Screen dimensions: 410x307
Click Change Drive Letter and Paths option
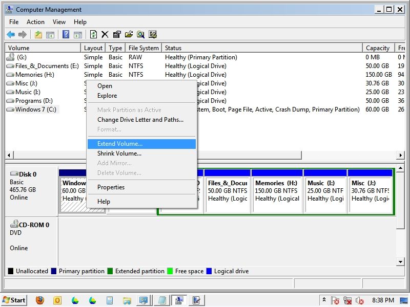pos(140,120)
